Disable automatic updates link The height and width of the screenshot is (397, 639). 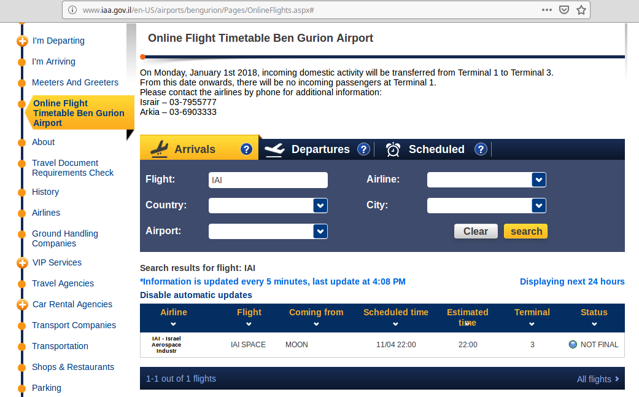click(196, 295)
